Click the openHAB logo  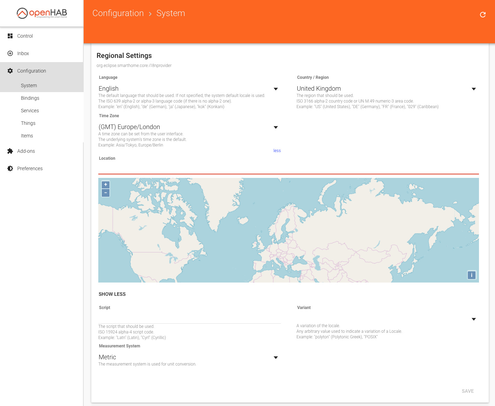coord(42,13)
